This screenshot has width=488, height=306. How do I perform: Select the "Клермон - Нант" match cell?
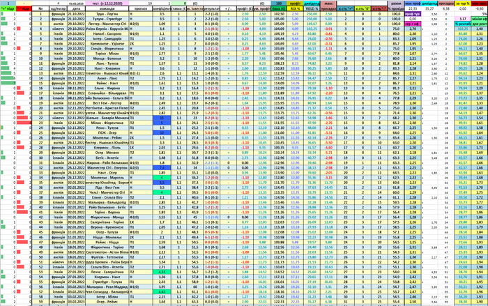tap(107, 277)
